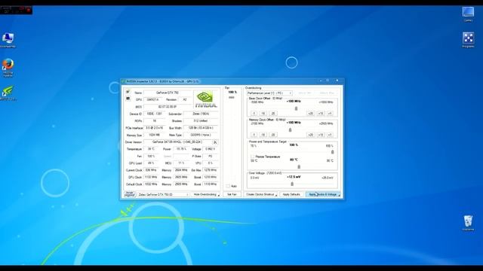Click the Memory Size 1024 MB field
This screenshot has width=483, height=271.
[155, 135]
